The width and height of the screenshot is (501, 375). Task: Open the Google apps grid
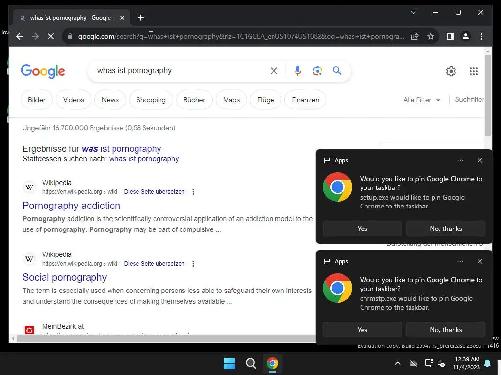pos(474,71)
